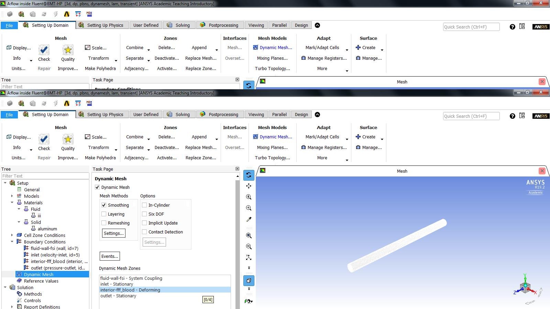
Task: Select fluid-wall-fsi System Coupling zone
Action: coord(165,278)
